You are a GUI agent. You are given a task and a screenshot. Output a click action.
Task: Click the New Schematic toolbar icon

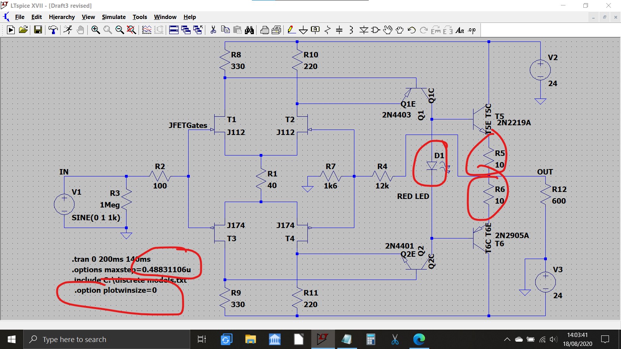11,30
